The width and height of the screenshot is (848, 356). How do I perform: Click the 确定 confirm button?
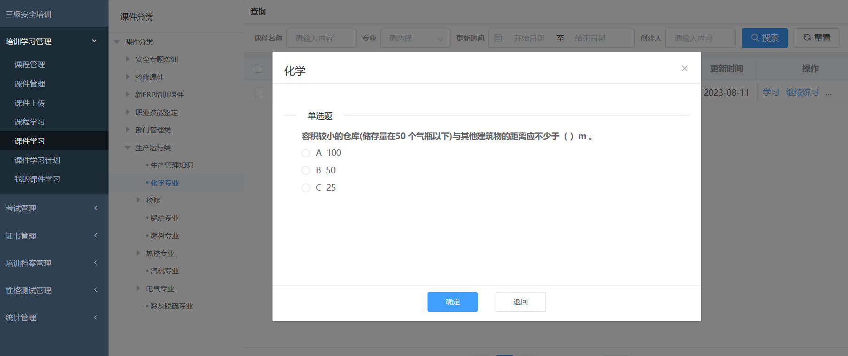pos(452,302)
